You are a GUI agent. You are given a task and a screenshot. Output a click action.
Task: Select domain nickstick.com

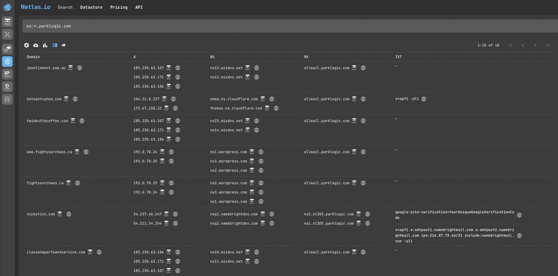[x=41, y=214]
